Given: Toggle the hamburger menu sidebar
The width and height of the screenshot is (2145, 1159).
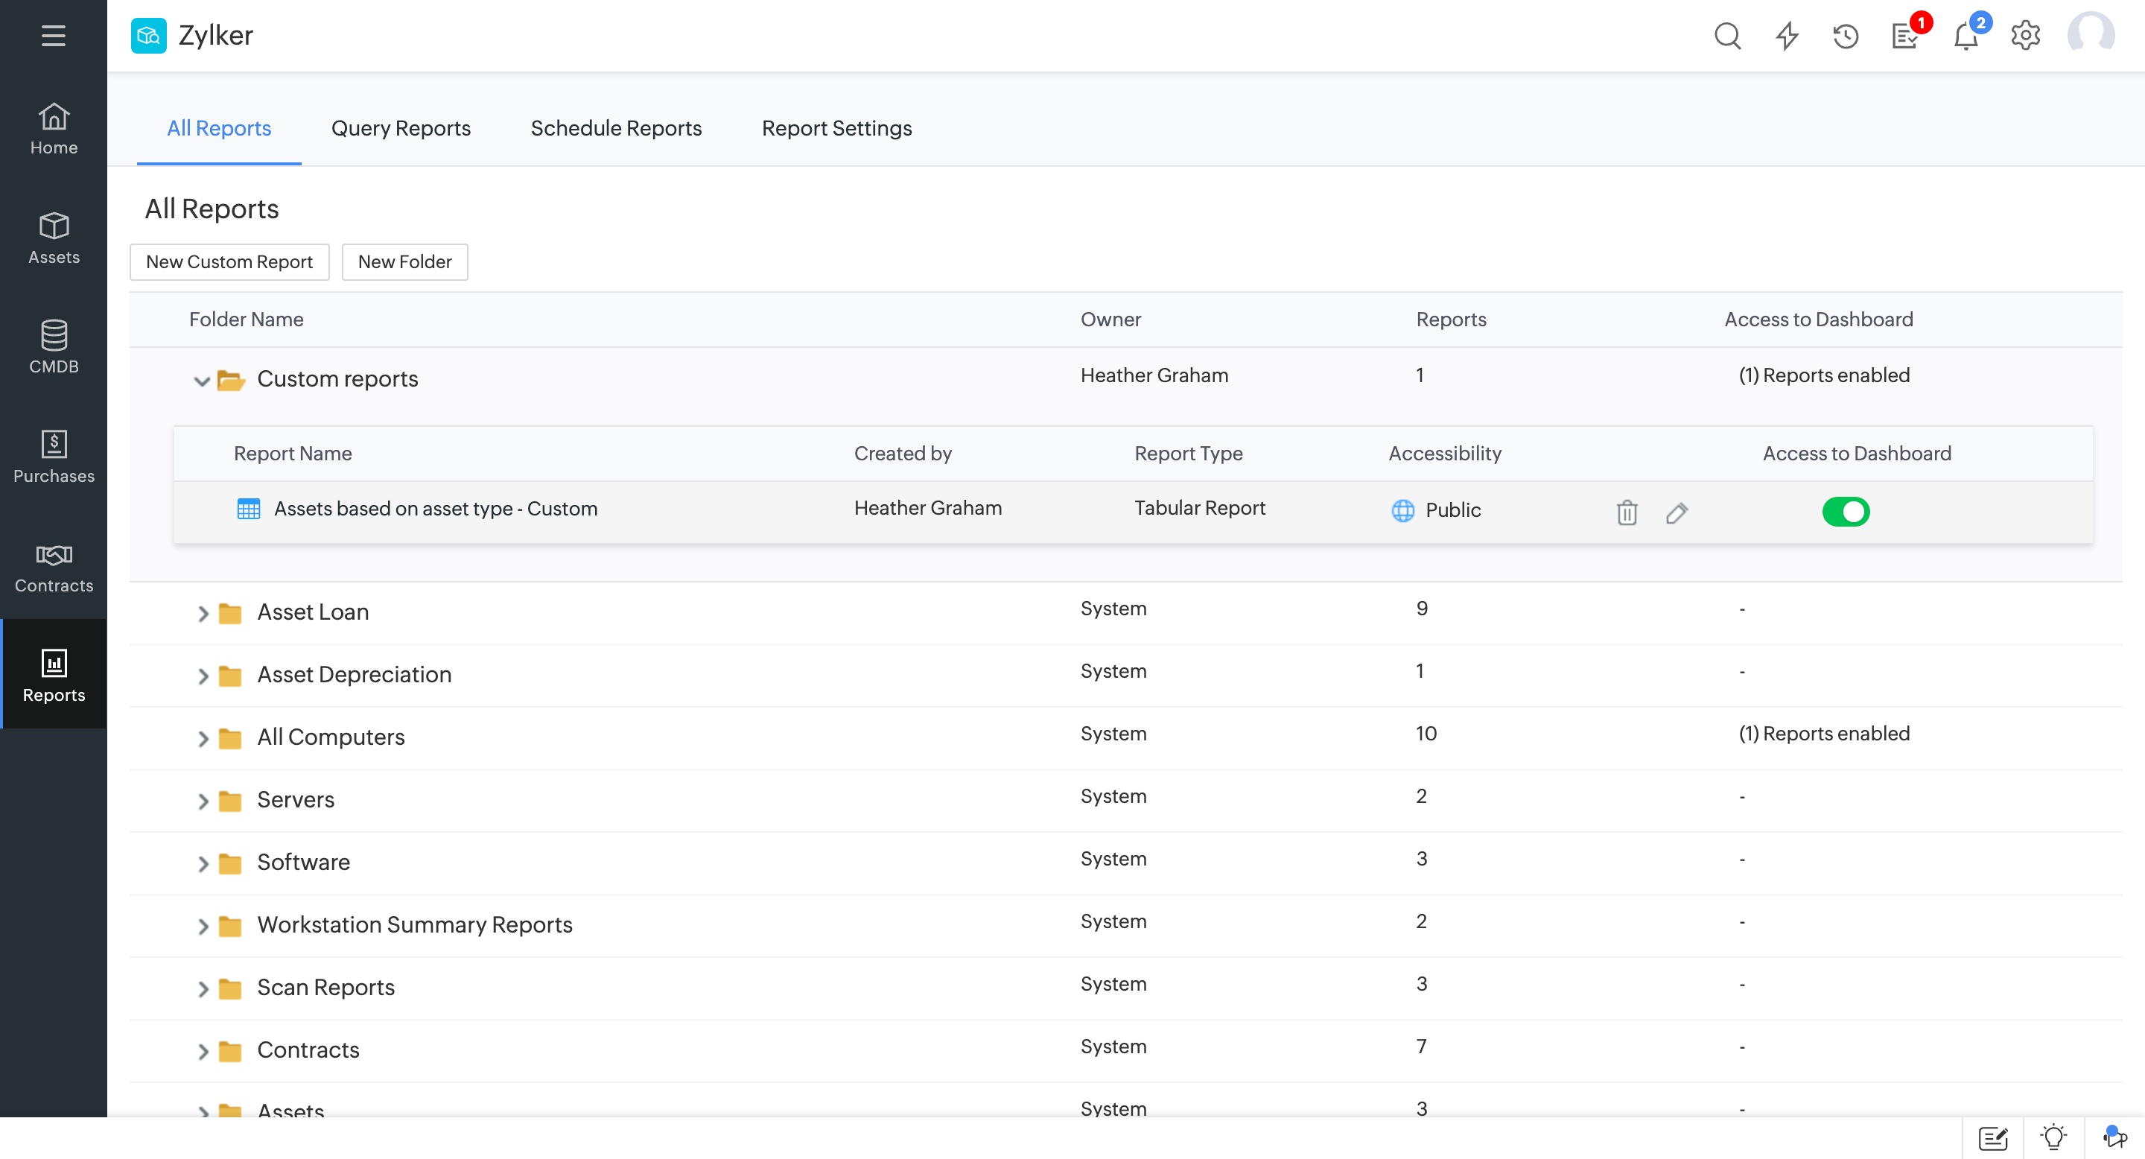Looking at the screenshot, I should [x=54, y=36].
